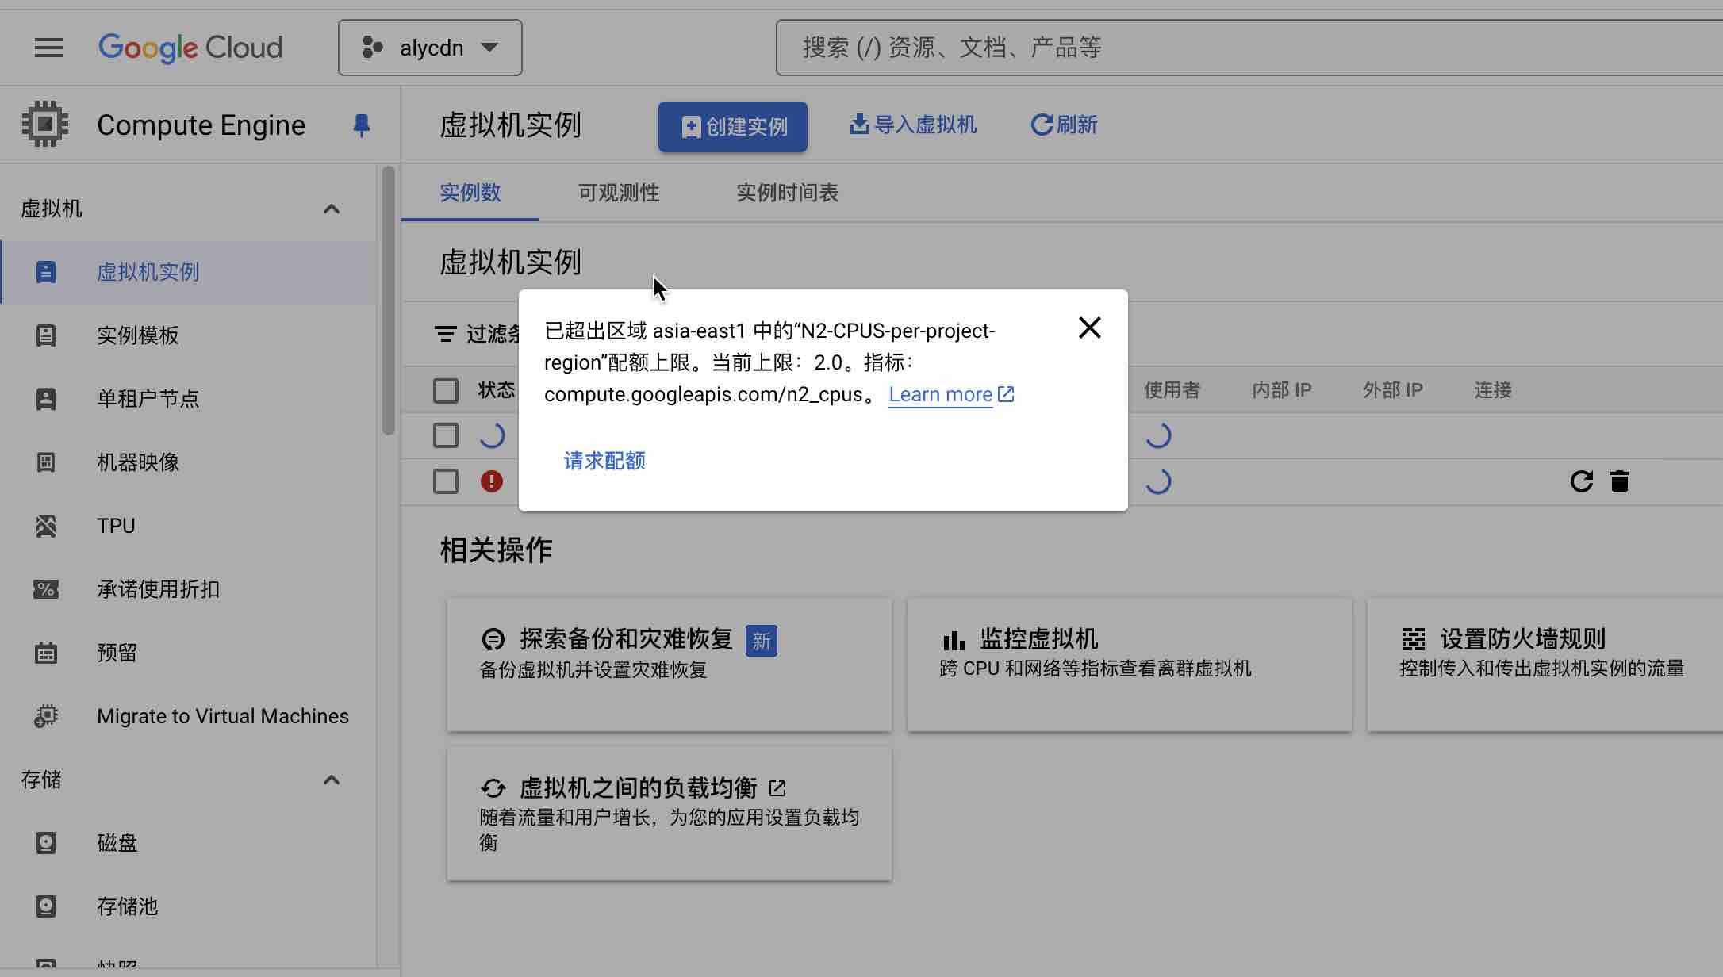
Task: Click the bar chart icon on 监控虚拟机
Action: (x=954, y=639)
